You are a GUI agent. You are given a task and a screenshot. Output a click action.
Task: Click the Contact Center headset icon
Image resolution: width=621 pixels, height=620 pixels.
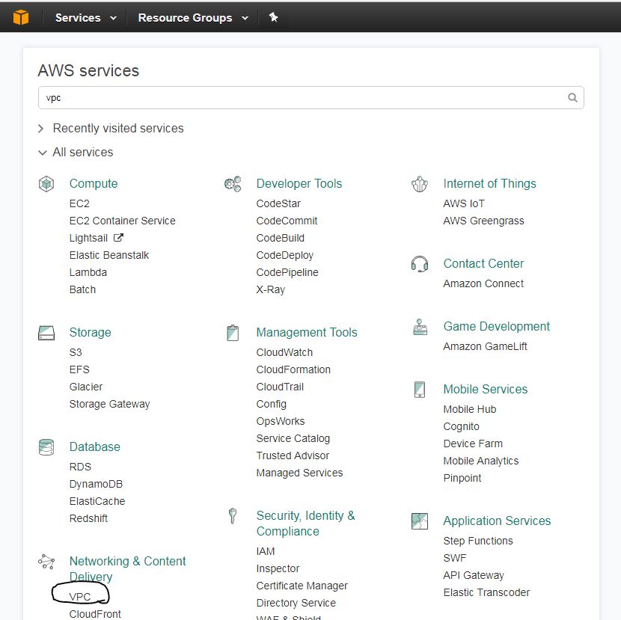(420, 264)
